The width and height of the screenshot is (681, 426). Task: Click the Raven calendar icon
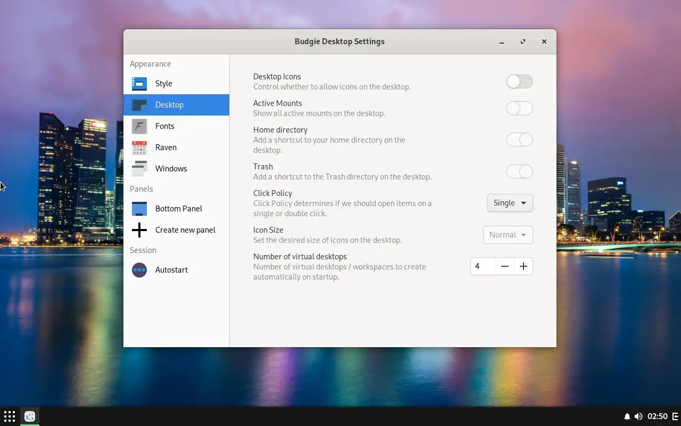pyautogui.click(x=139, y=148)
